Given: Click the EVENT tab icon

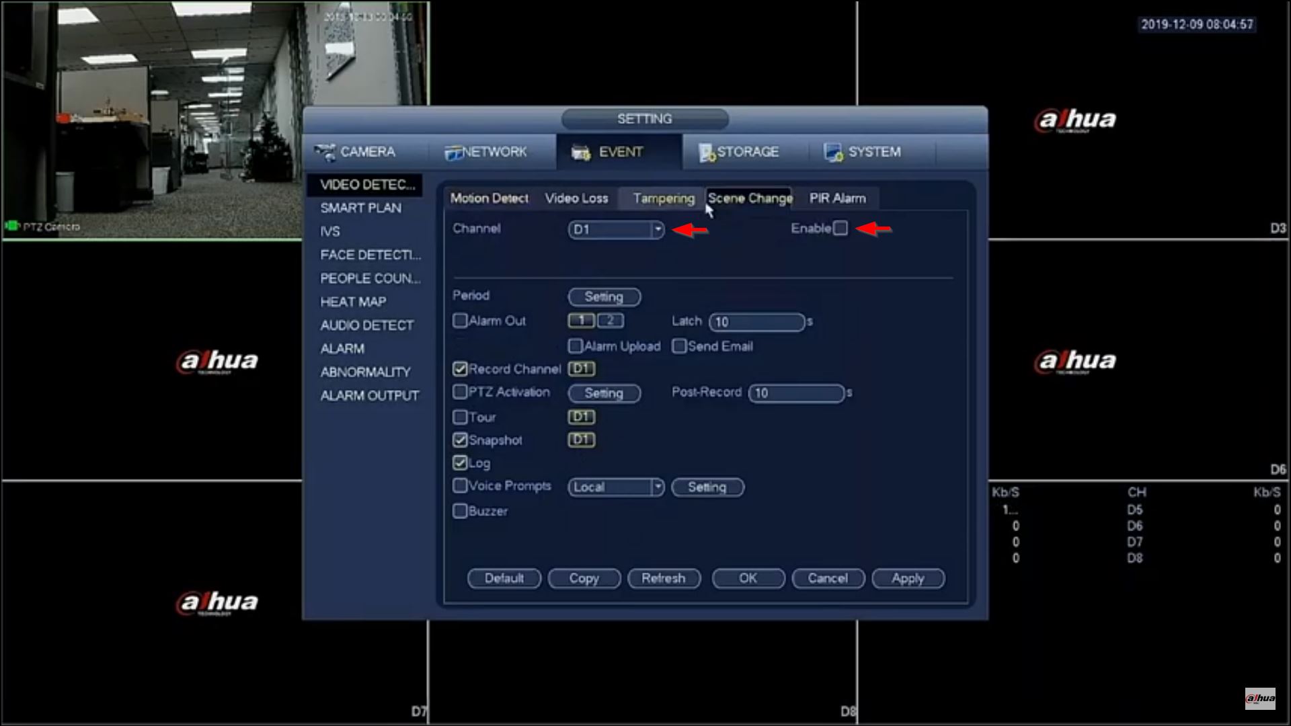Looking at the screenshot, I should (x=580, y=153).
